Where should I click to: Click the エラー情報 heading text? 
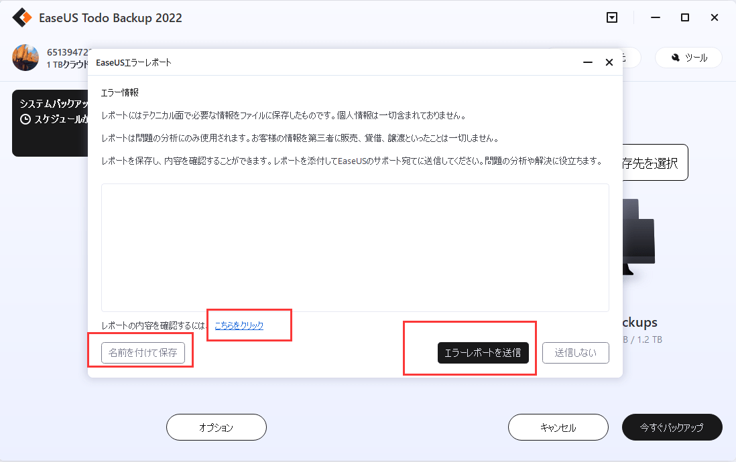pos(120,93)
